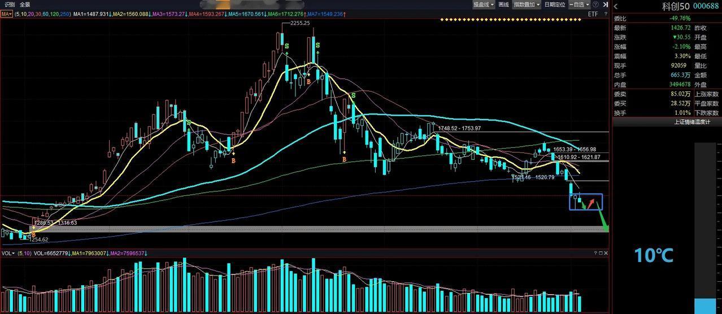Image resolution: width=722 pixels, height=314 pixels.
Task: Maximize the VOL sub-panel with the square icon
Action: [601, 253]
